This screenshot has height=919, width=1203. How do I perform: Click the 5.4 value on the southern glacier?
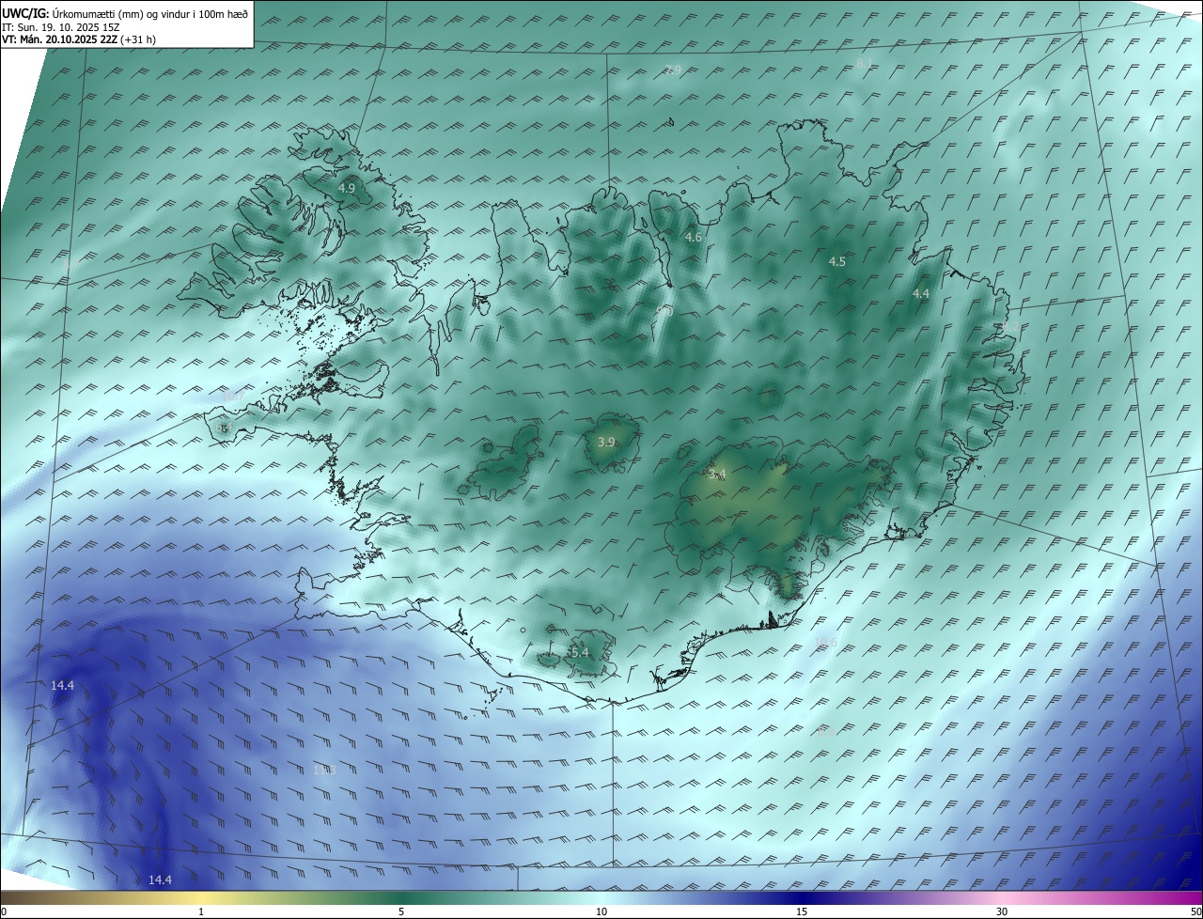tap(579, 652)
